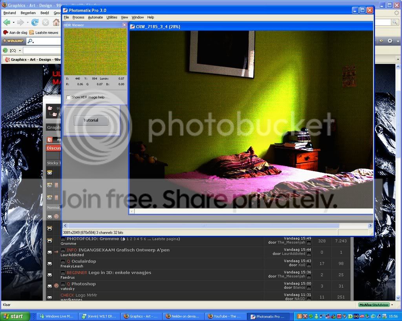402x321 pixels.
Task: Click the ICQ toolbar flower icon
Action: coord(5,51)
